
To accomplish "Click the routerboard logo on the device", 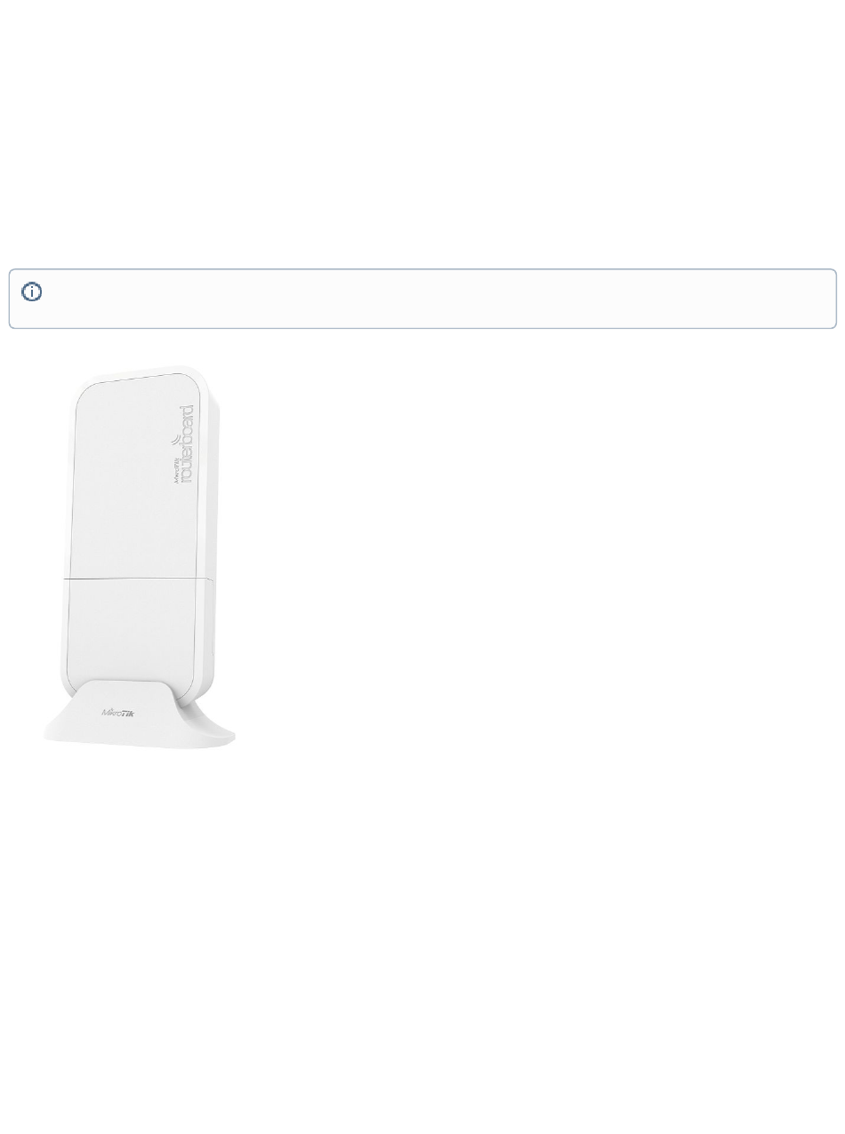I will click(184, 444).
